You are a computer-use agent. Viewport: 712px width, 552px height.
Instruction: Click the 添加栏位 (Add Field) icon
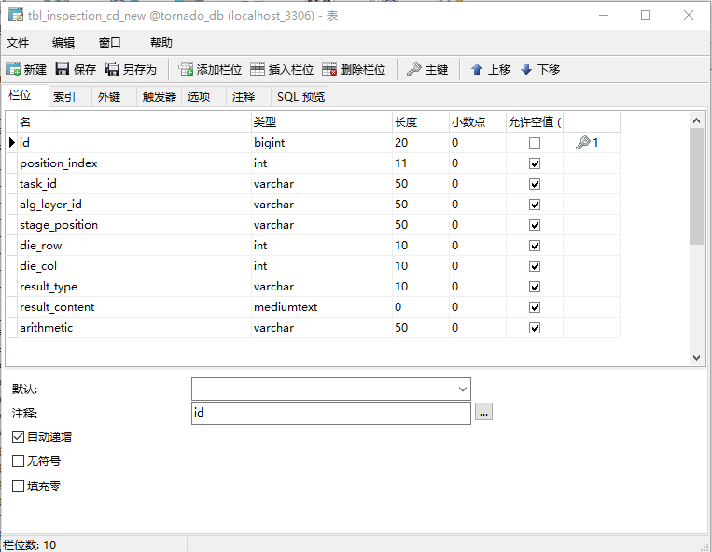(x=186, y=69)
